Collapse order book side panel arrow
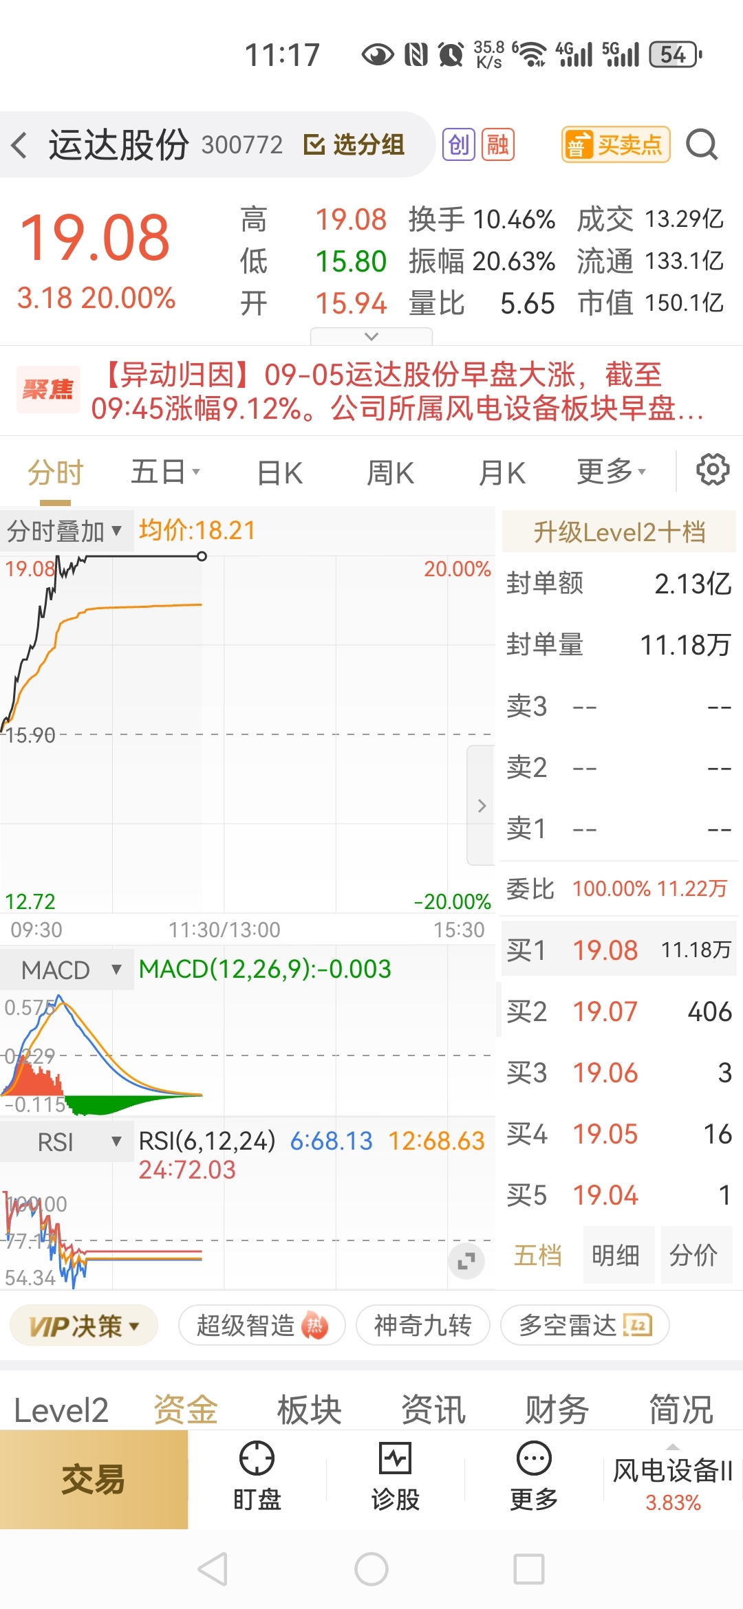743x1609 pixels. (482, 805)
